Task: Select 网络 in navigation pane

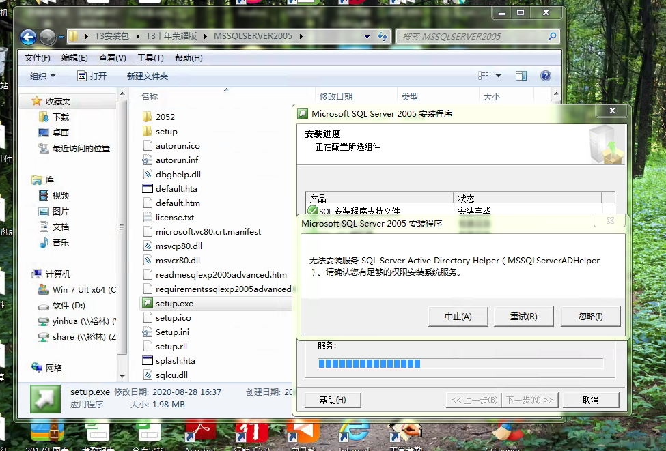Action: pyautogui.click(x=54, y=368)
